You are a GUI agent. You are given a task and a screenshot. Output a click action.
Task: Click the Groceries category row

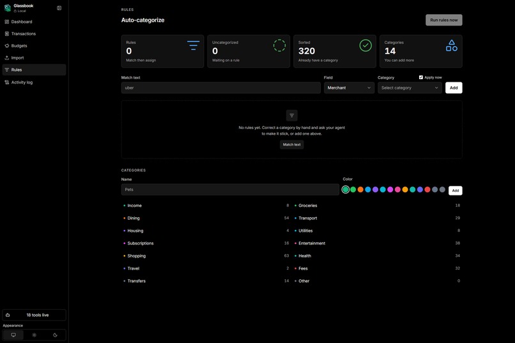(x=377, y=206)
